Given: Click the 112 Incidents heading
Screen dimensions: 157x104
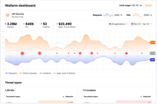Looking at the screenshot, I should click(89, 90).
